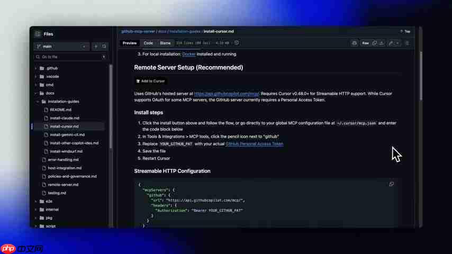452x254 pixels.
Task: Open file in github.dev icon
Action: click(x=354, y=43)
